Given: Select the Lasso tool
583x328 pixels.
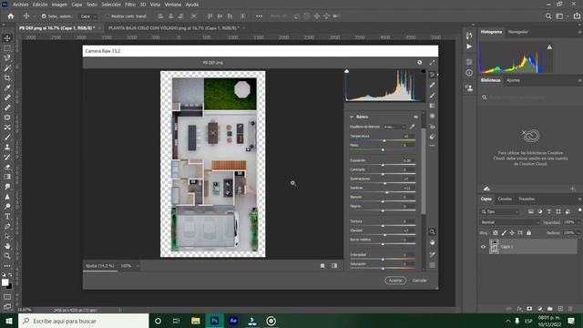Looking at the screenshot, I should tap(7, 58).
